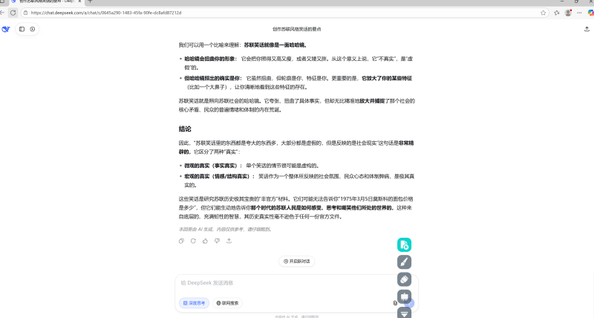Open the sidebar panel toggle icon
This screenshot has height=318, width=594.
click(x=22, y=29)
